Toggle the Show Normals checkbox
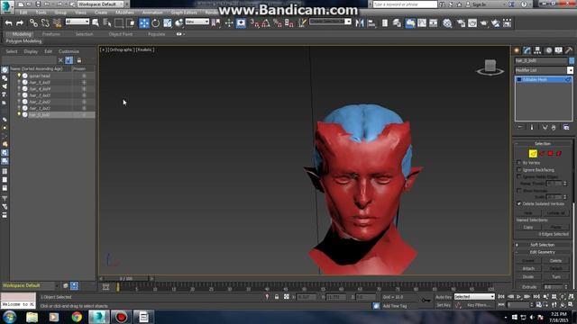The height and width of the screenshot is (324, 577). point(519,191)
